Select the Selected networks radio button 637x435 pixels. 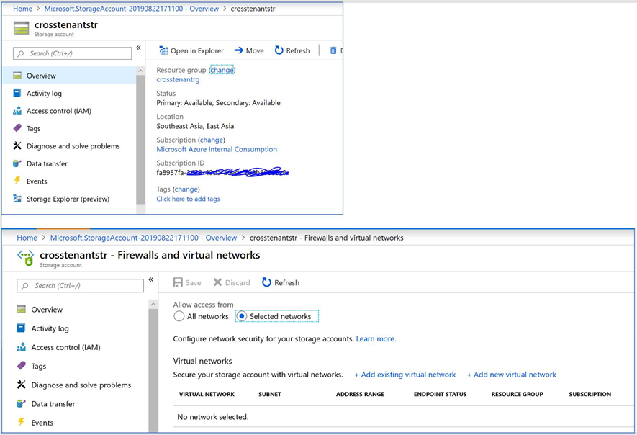242,316
